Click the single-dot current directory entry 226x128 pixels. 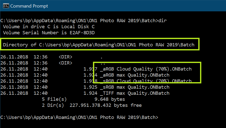tap(101, 57)
